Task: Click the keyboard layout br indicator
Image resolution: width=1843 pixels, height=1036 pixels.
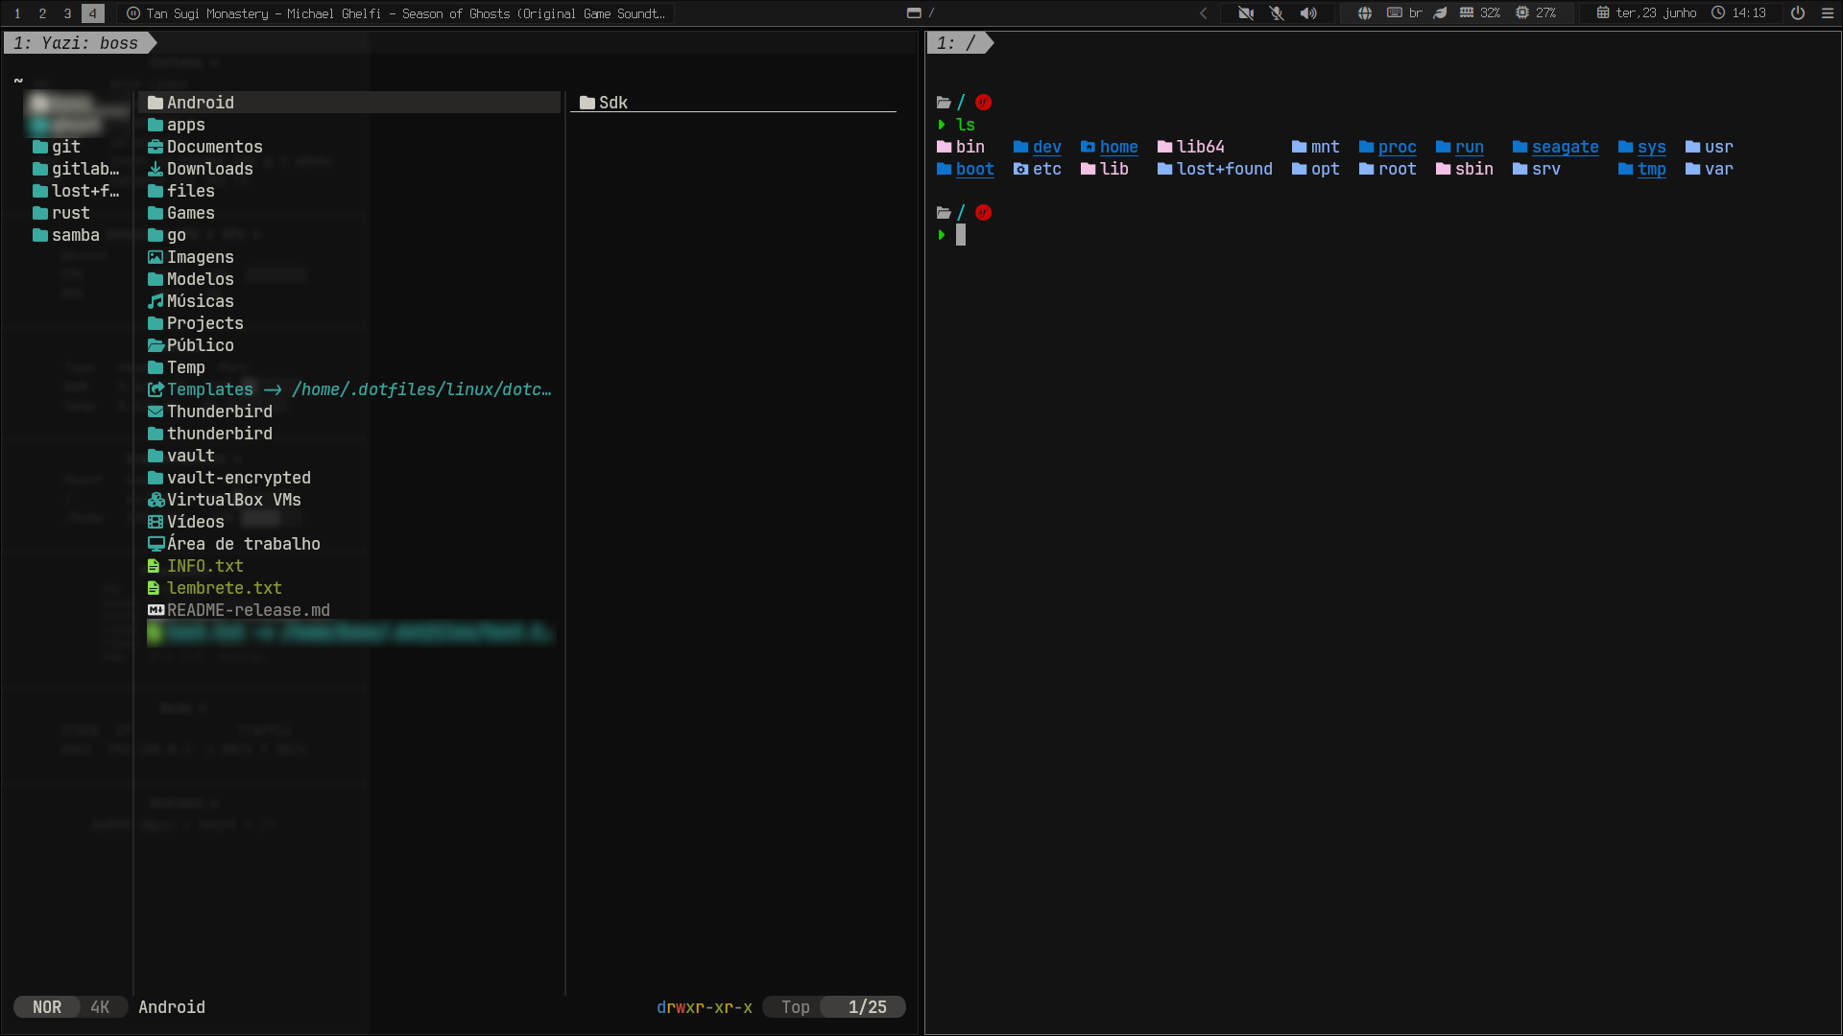Action: [1404, 13]
